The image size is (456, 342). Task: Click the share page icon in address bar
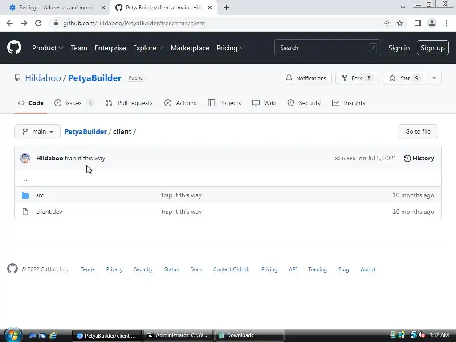coord(386,23)
